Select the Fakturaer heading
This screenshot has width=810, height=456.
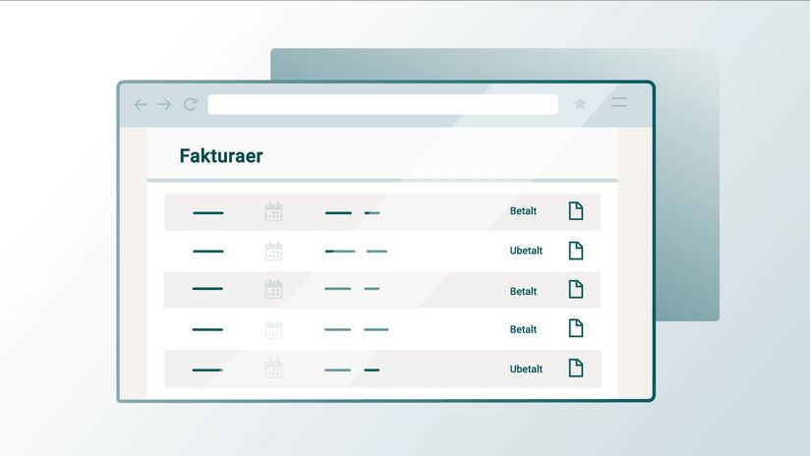221,156
